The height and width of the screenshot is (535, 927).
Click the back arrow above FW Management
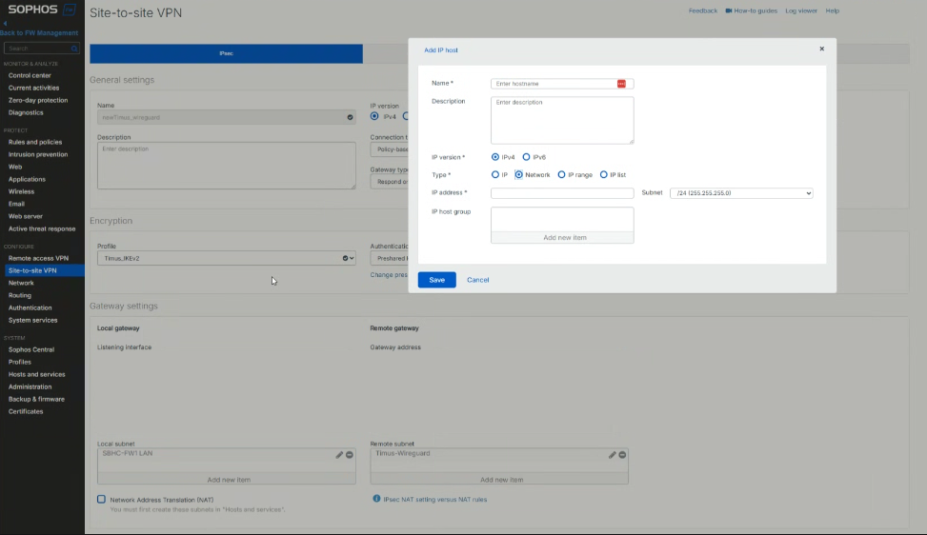(5, 24)
